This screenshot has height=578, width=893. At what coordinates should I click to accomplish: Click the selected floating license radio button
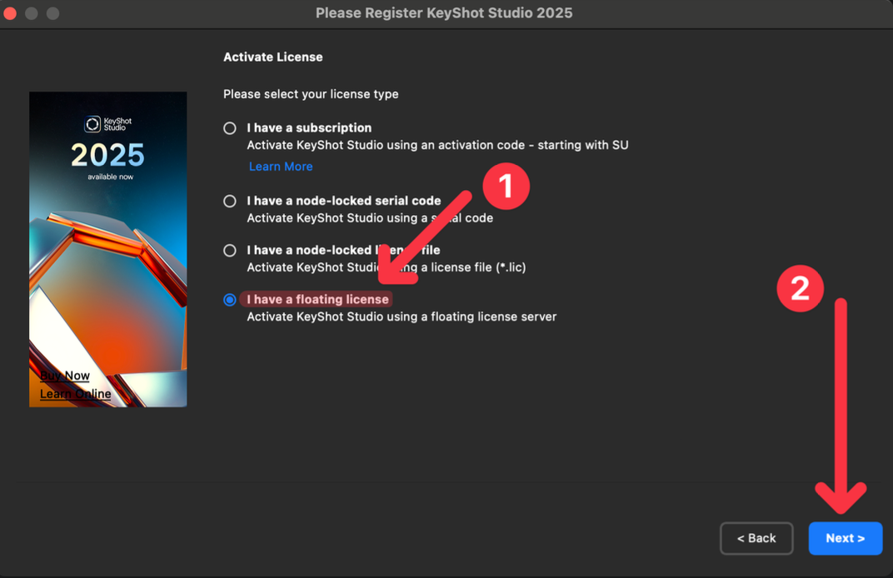230,300
